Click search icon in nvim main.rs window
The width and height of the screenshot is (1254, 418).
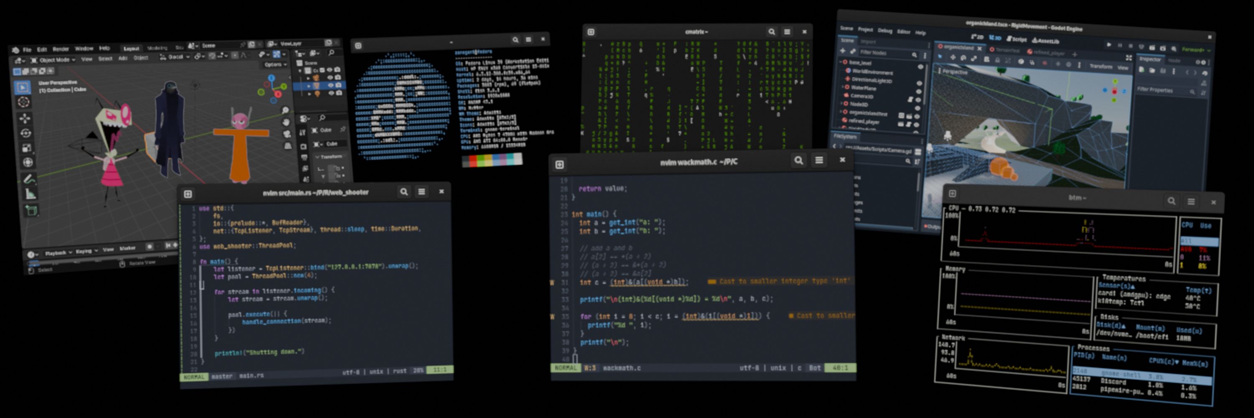(403, 192)
